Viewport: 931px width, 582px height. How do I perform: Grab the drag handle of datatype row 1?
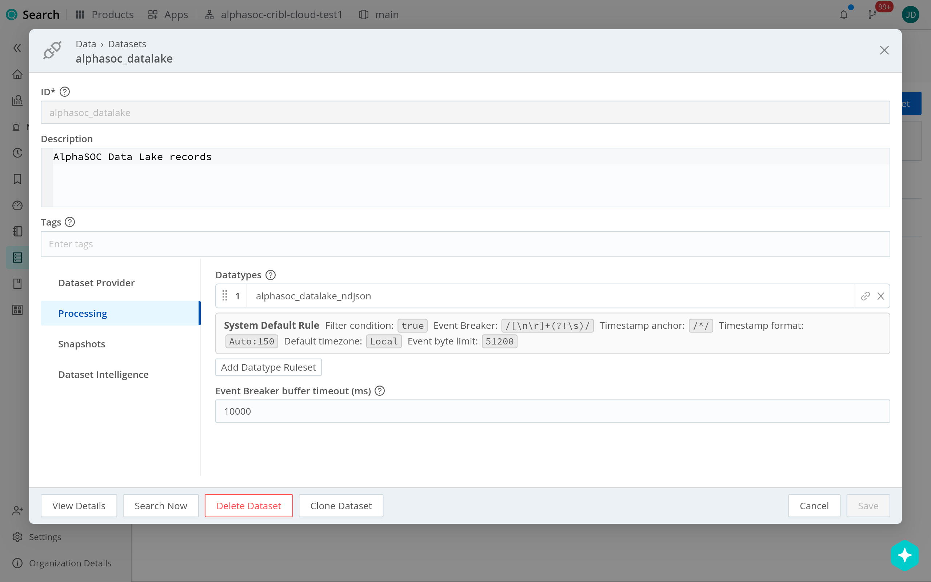225,296
